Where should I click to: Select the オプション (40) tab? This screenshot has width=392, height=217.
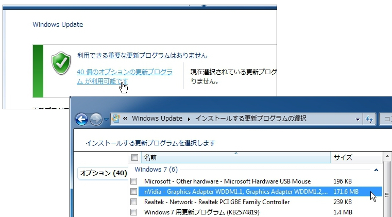pos(103,173)
